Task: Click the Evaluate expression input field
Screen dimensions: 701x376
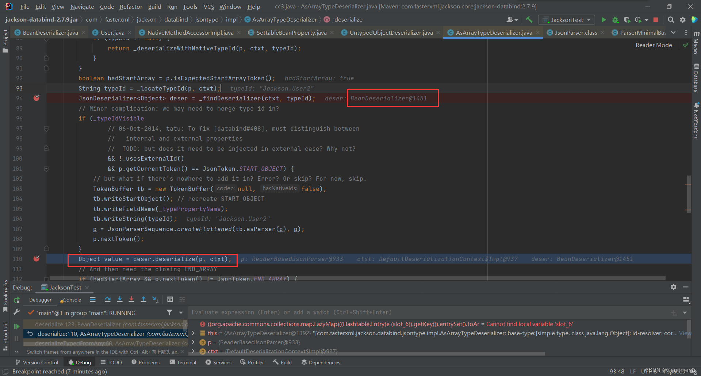Action: tap(429, 312)
